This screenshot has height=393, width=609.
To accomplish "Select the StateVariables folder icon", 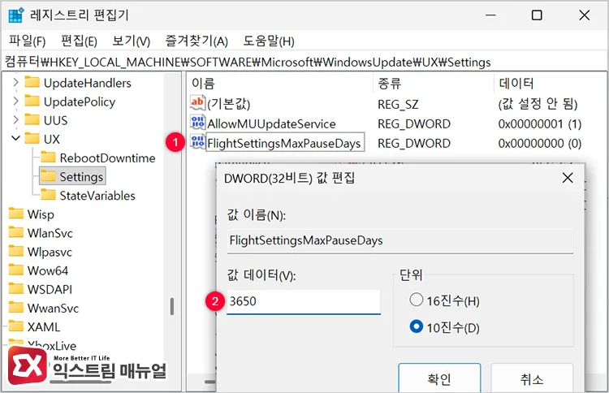I will tap(48, 195).
